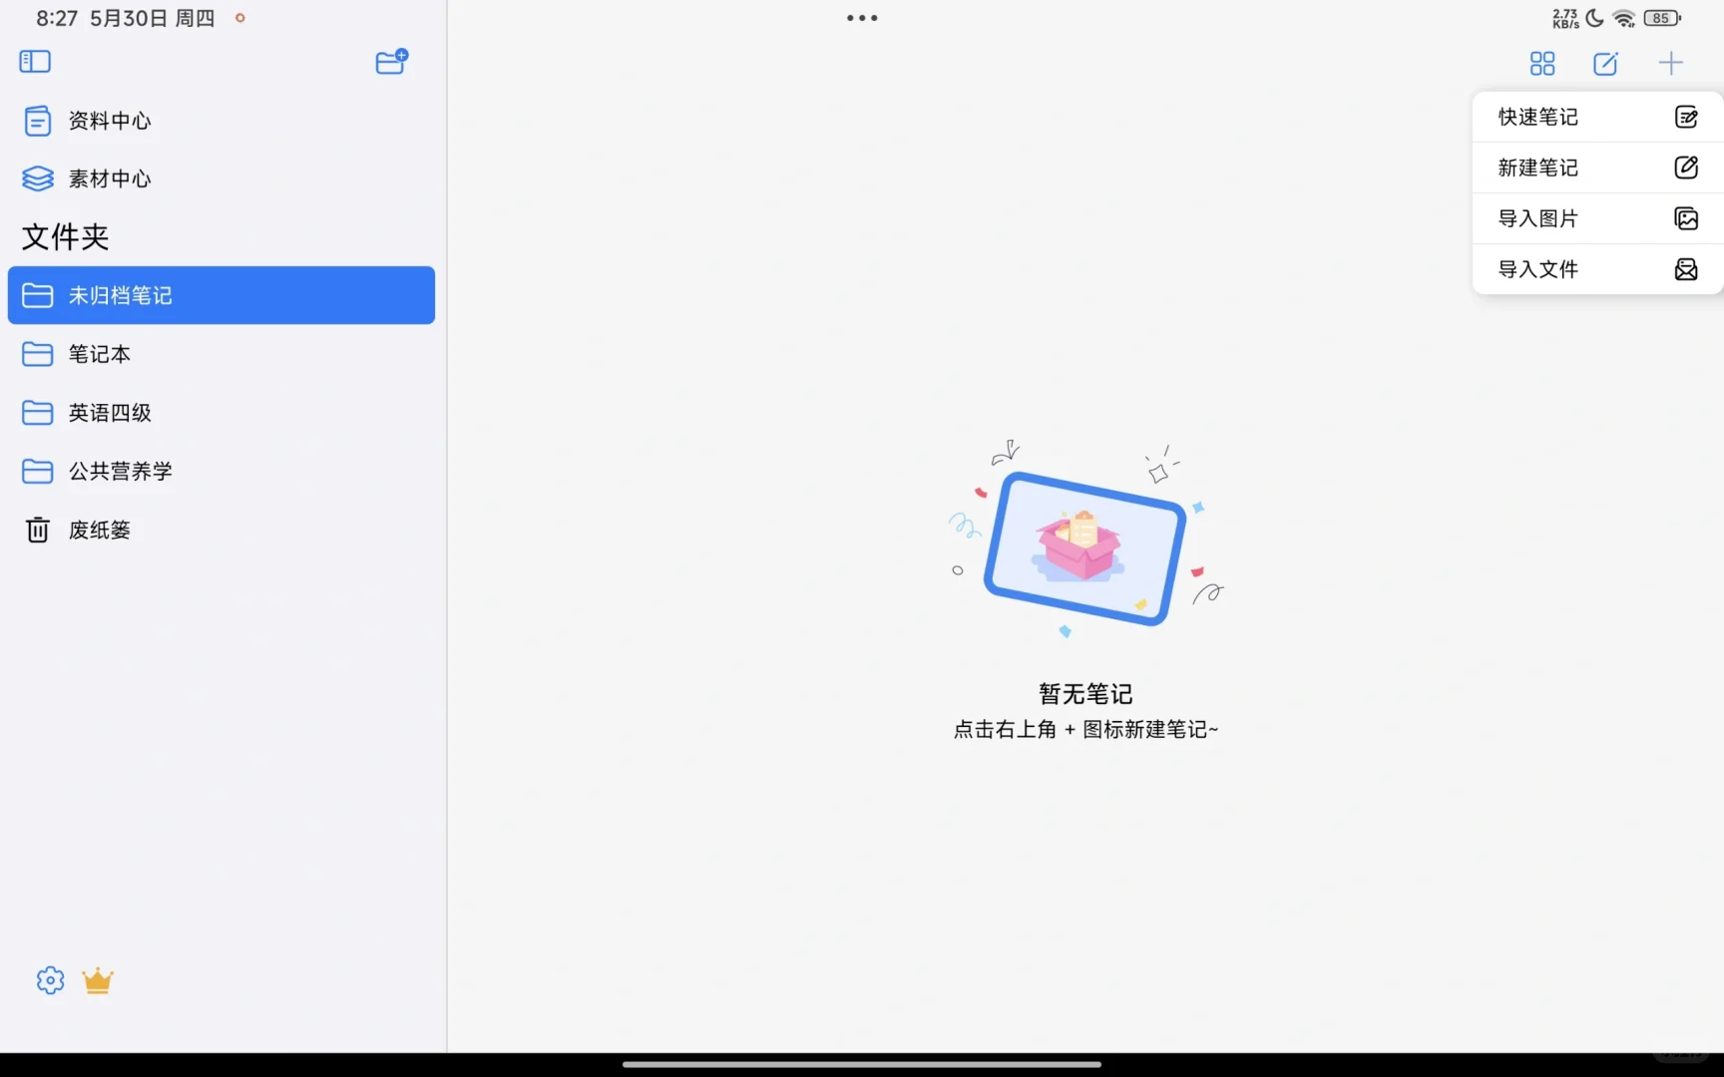The height and width of the screenshot is (1077, 1724).
Task: Open the VIP crown membership page
Action: click(97, 980)
